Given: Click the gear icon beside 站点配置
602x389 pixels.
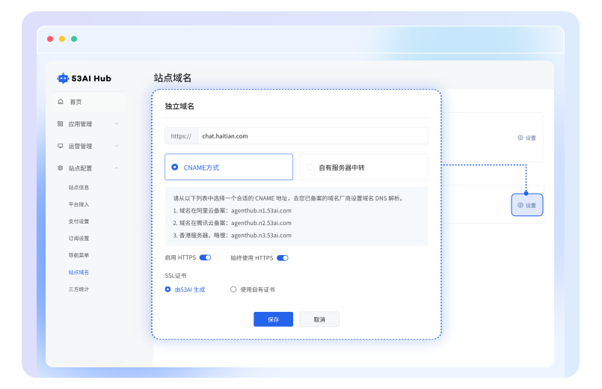Looking at the screenshot, I should pos(61,168).
